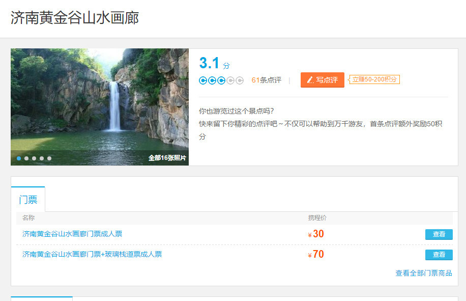The image size is (466, 301).
Task: Click the fourth gray rating circle
Action: pyautogui.click(x=230, y=80)
